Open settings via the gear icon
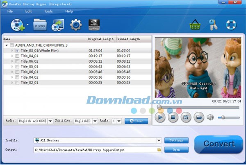Viewport: 246px width, 165px height. click(76, 25)
